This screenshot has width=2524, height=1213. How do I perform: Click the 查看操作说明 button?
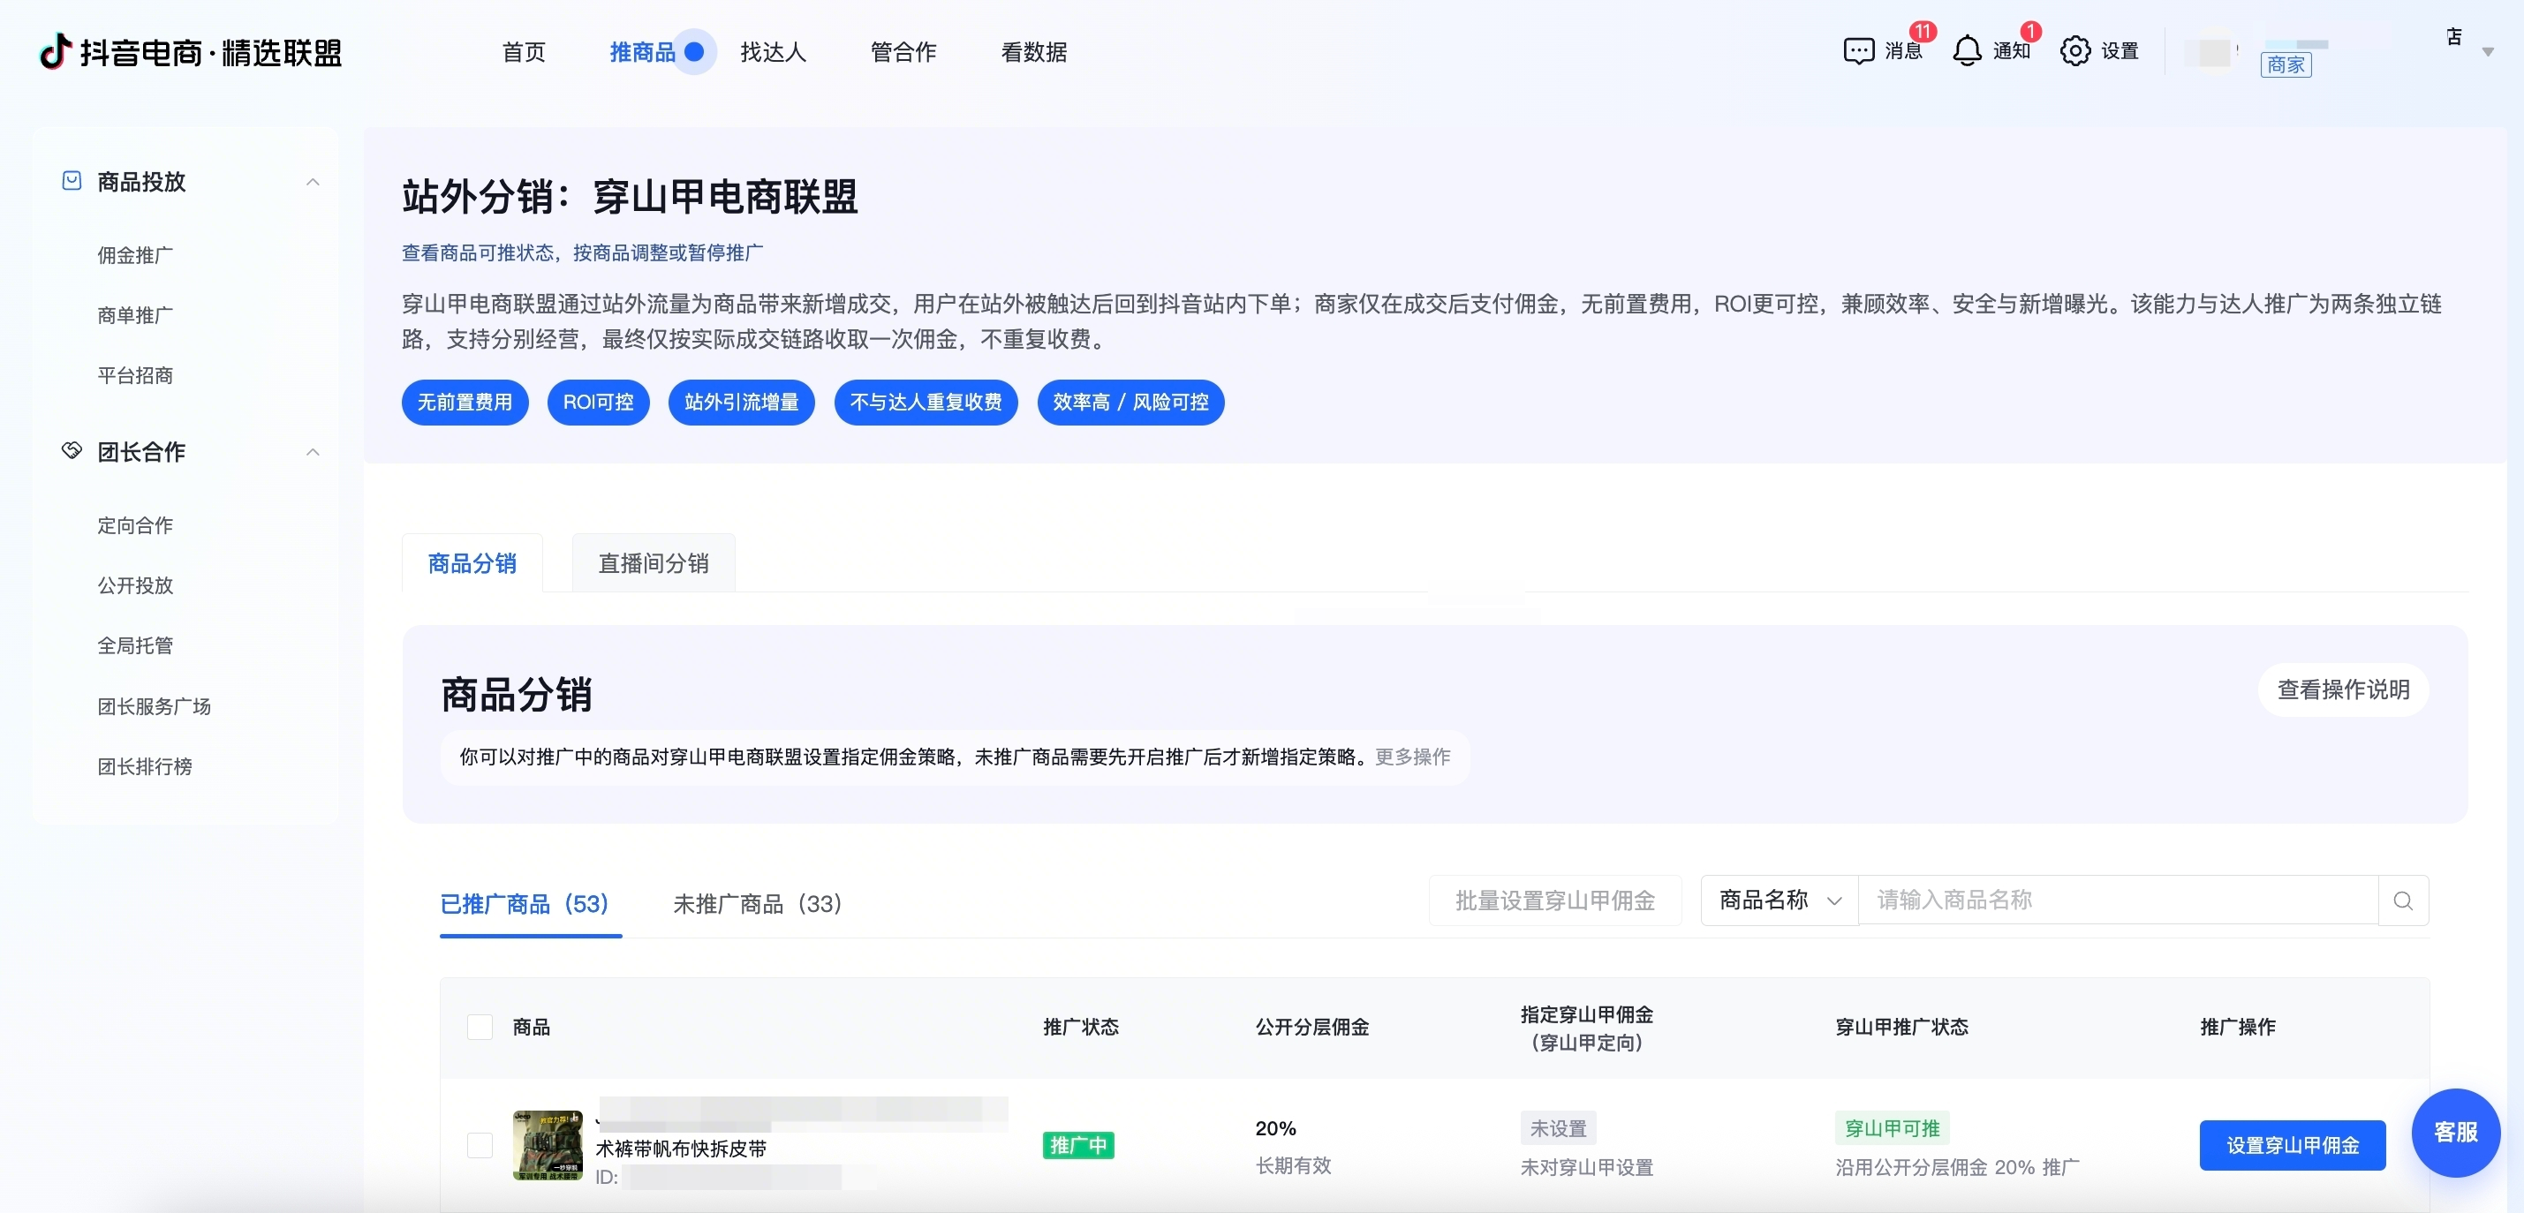click(x=2343, y=689)
